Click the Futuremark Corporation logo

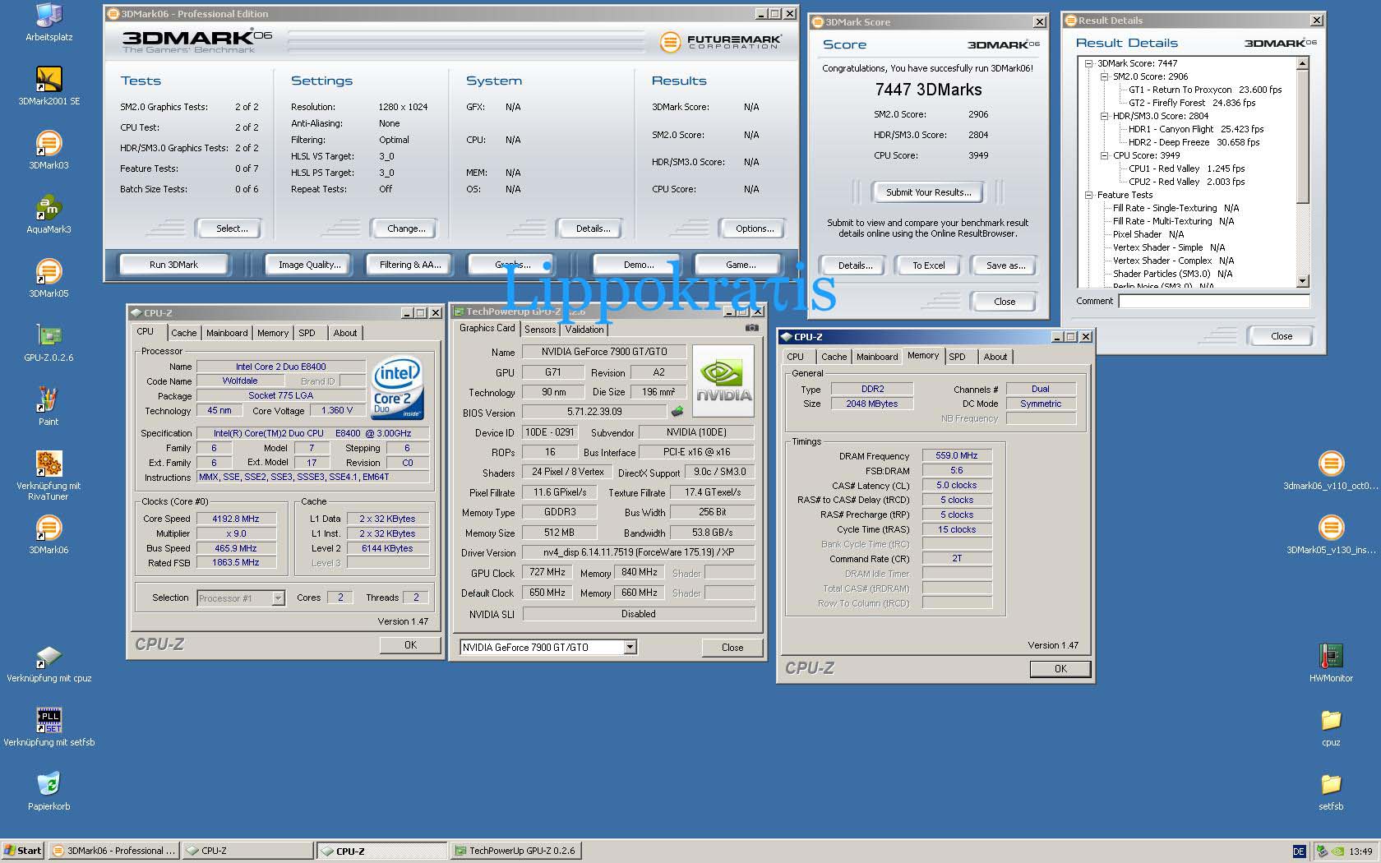coord(721,41)
